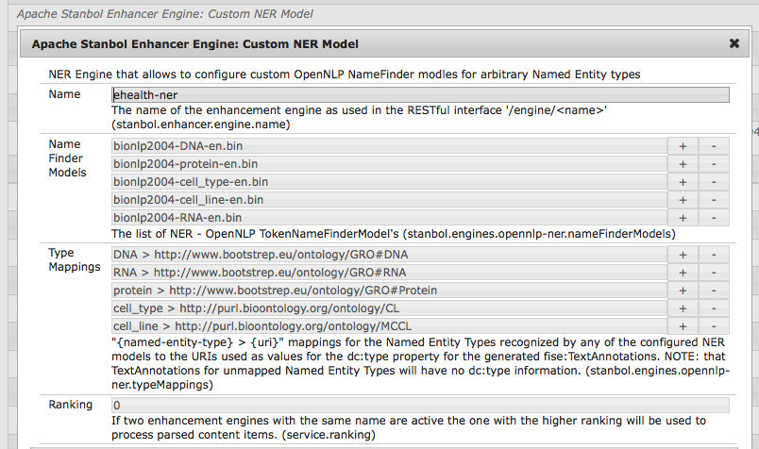Add a mapping after the cell_line MCCL row
759x449 pixels.
[683, 326]
